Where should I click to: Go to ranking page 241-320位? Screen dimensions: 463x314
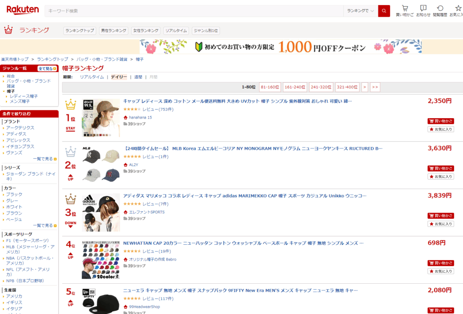321,87
